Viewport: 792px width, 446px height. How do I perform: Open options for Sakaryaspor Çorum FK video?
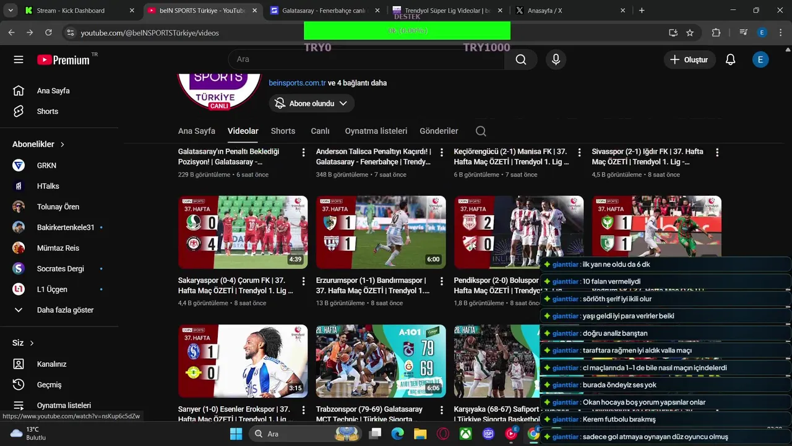(303, 281)
